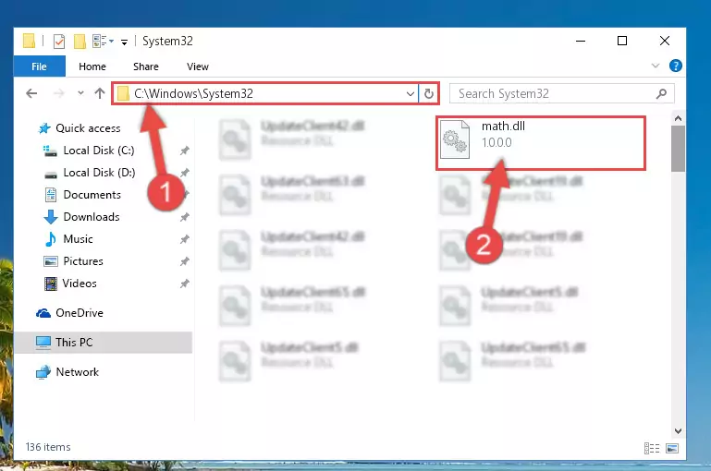
Task: Switch to large thumbnails view icon
Action: tap(672, 448)
